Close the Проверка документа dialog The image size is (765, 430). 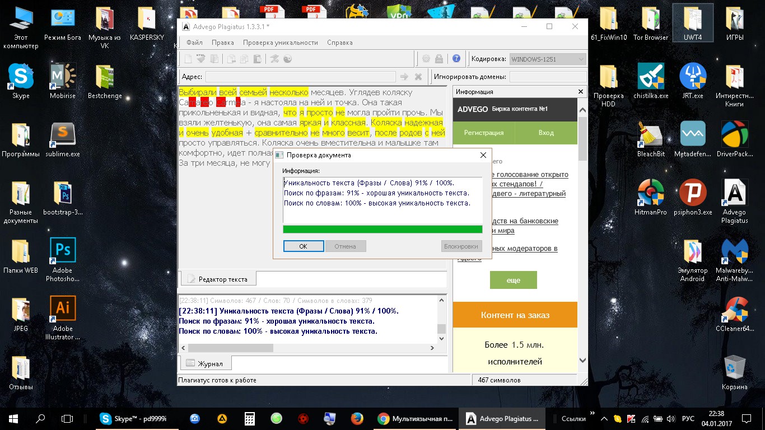tap(483, 155)
